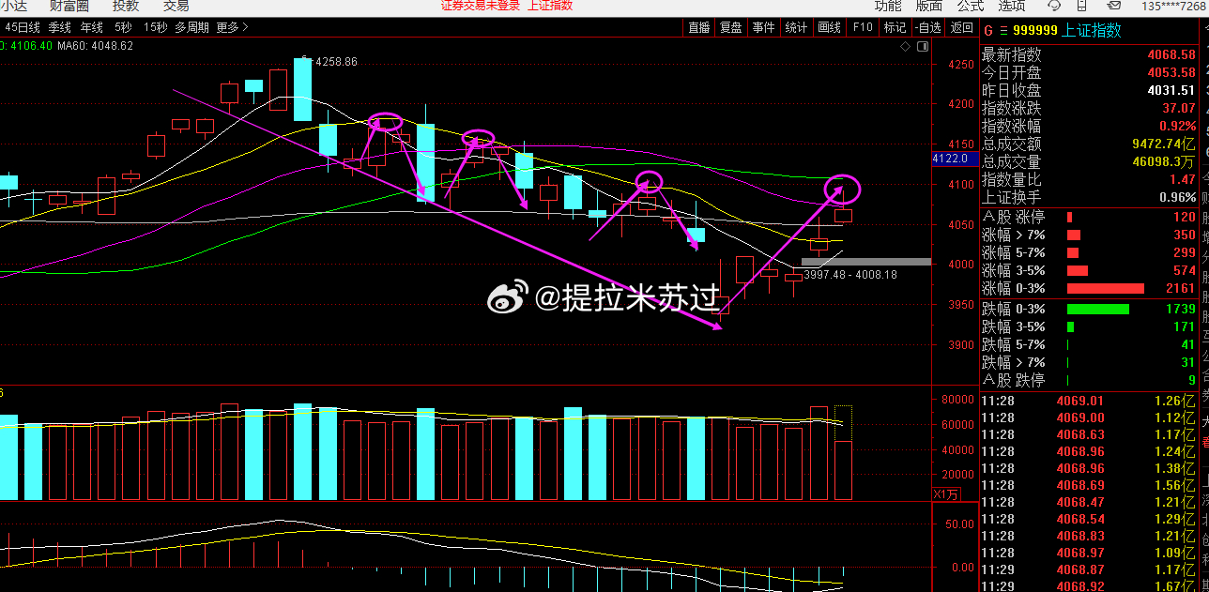
Task: Click the 返回 back button
Action: [x=961, y=27]
